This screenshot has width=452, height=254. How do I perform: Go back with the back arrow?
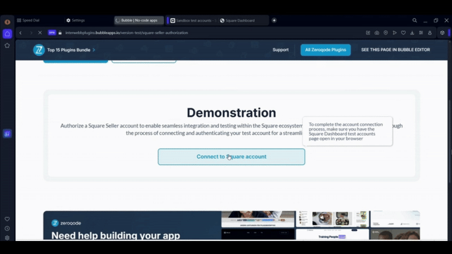click(20, 33)
